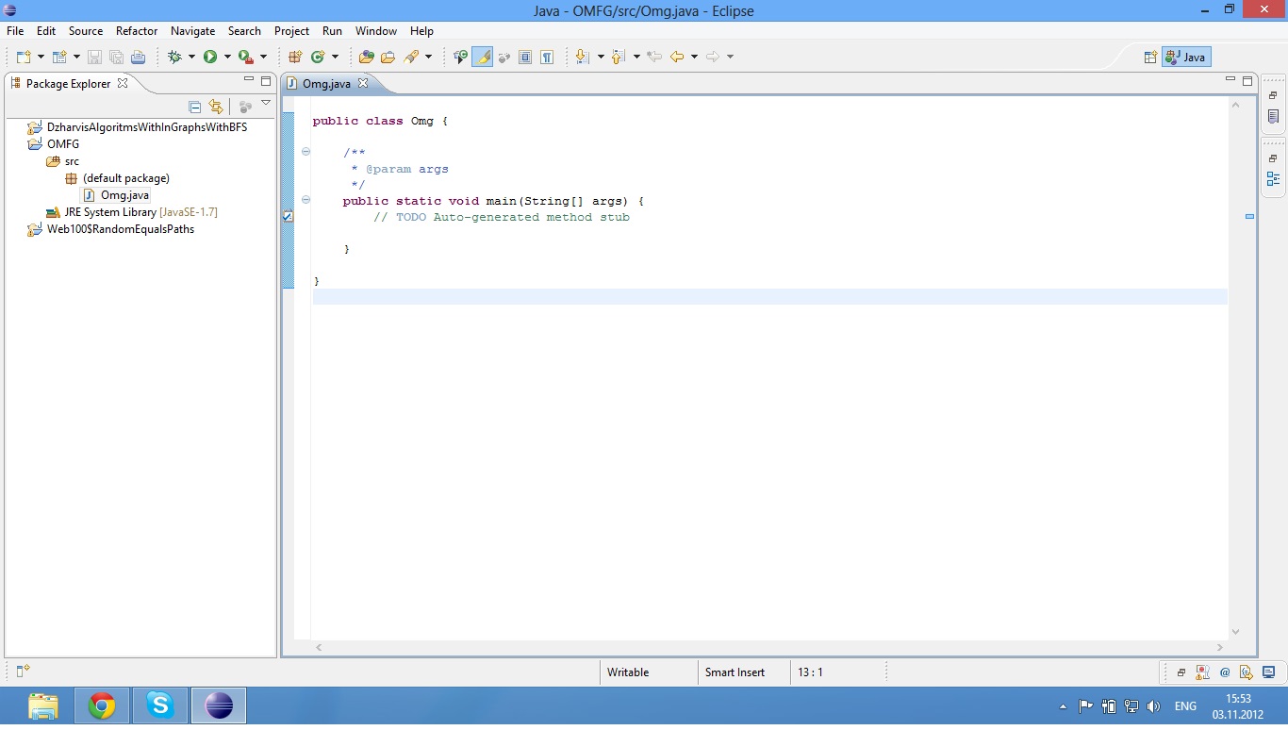Toggle Mark Occurrences highlighter button

tap(483, 57)
